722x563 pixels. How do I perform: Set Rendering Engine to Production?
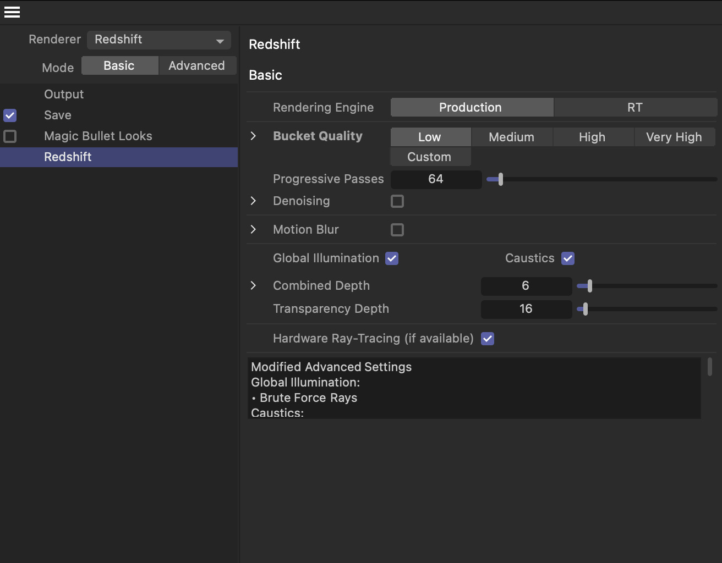point(472,107)
